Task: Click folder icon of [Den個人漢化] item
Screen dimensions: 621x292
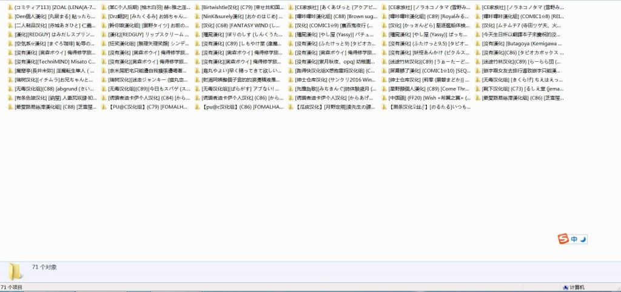Action: coord(10,16)
